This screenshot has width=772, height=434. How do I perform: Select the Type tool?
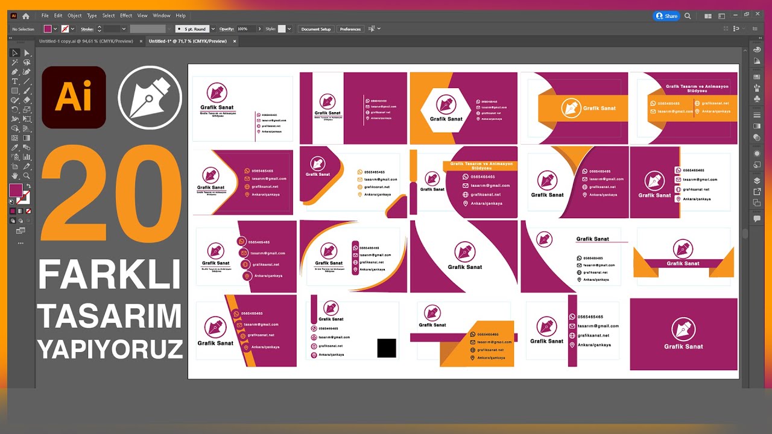pos(15,81)
